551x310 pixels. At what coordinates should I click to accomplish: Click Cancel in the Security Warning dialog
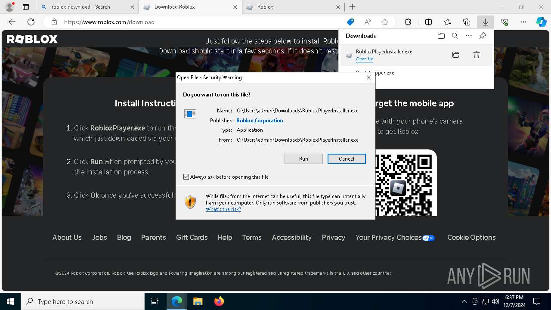[x=347, y=159]
